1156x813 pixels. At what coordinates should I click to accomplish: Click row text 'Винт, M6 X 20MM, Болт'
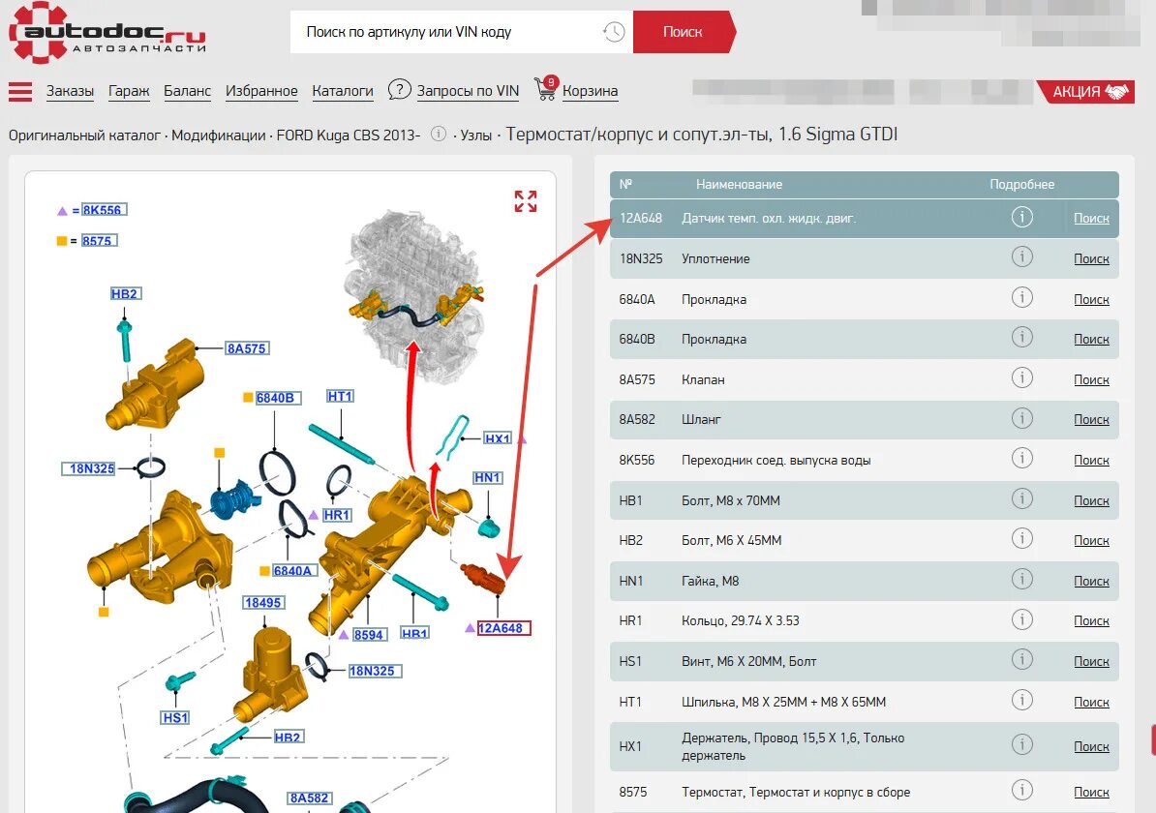click(749, 661)
